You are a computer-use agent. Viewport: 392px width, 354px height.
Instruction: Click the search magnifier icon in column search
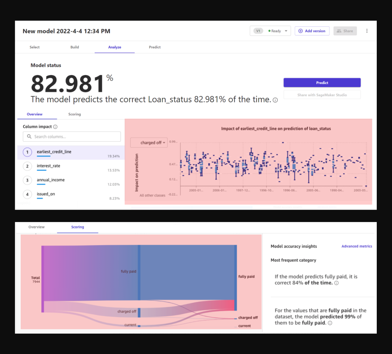coord(29,136)
